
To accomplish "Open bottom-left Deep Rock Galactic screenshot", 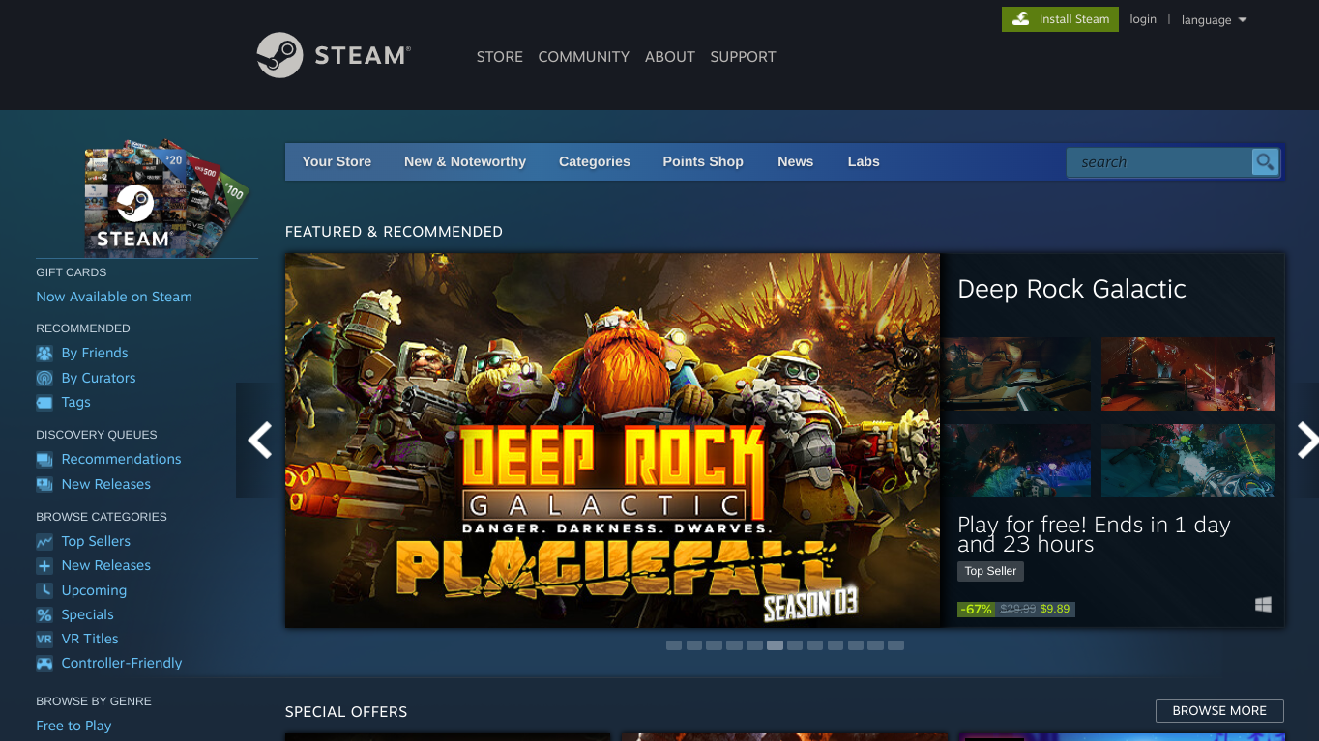I will (1016, 460).
